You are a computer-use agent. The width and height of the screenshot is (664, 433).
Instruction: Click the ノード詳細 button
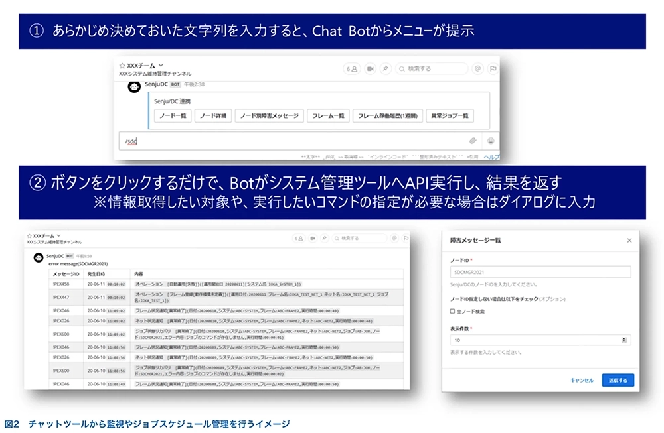pyautogui.click(x=213, y=116)
